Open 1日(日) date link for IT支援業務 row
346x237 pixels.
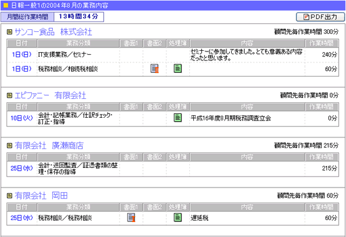[22, 55]
